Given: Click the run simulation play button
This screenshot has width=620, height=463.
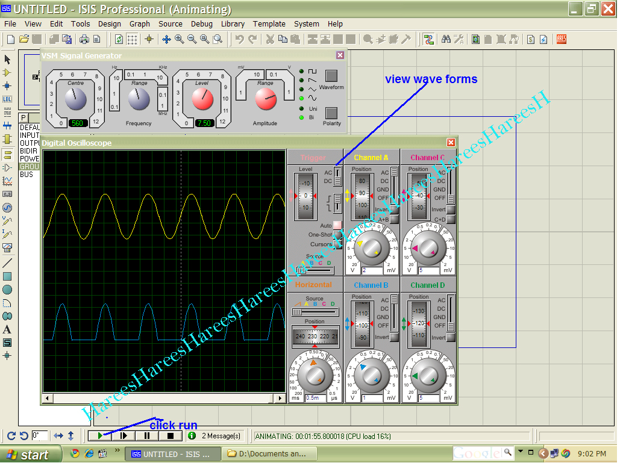Looking at the screenshot, I should point(99,435).
